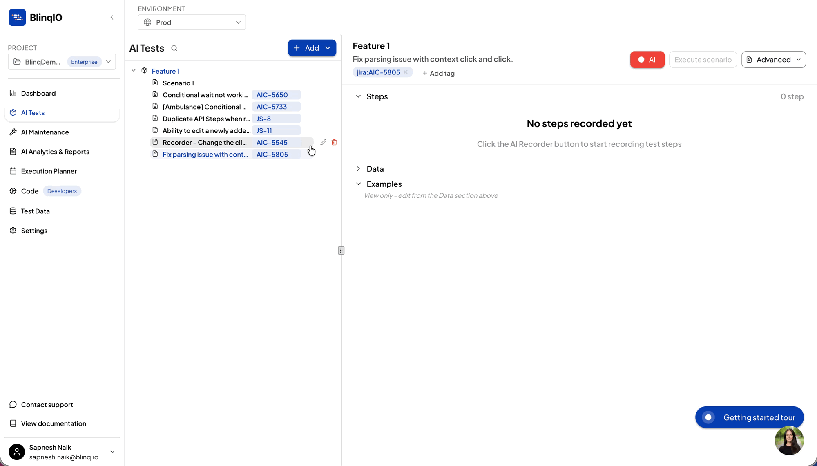Click the delete icon on Recorder scenario
The height and width of the screenshot is (466, 817).
point(334,142)
